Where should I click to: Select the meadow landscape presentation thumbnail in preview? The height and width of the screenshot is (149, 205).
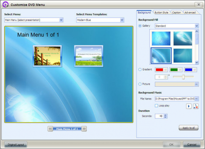pos(89,56)
